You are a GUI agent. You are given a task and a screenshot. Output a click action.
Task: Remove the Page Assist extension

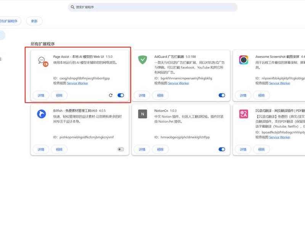click(59, 95)
